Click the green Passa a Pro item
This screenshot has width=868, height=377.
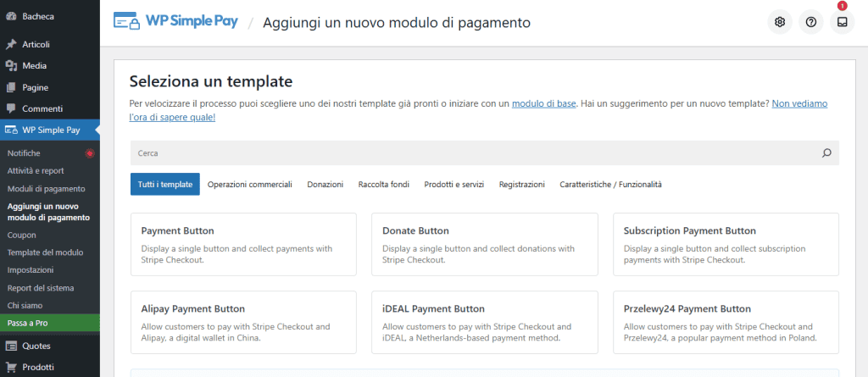(50, 324)
